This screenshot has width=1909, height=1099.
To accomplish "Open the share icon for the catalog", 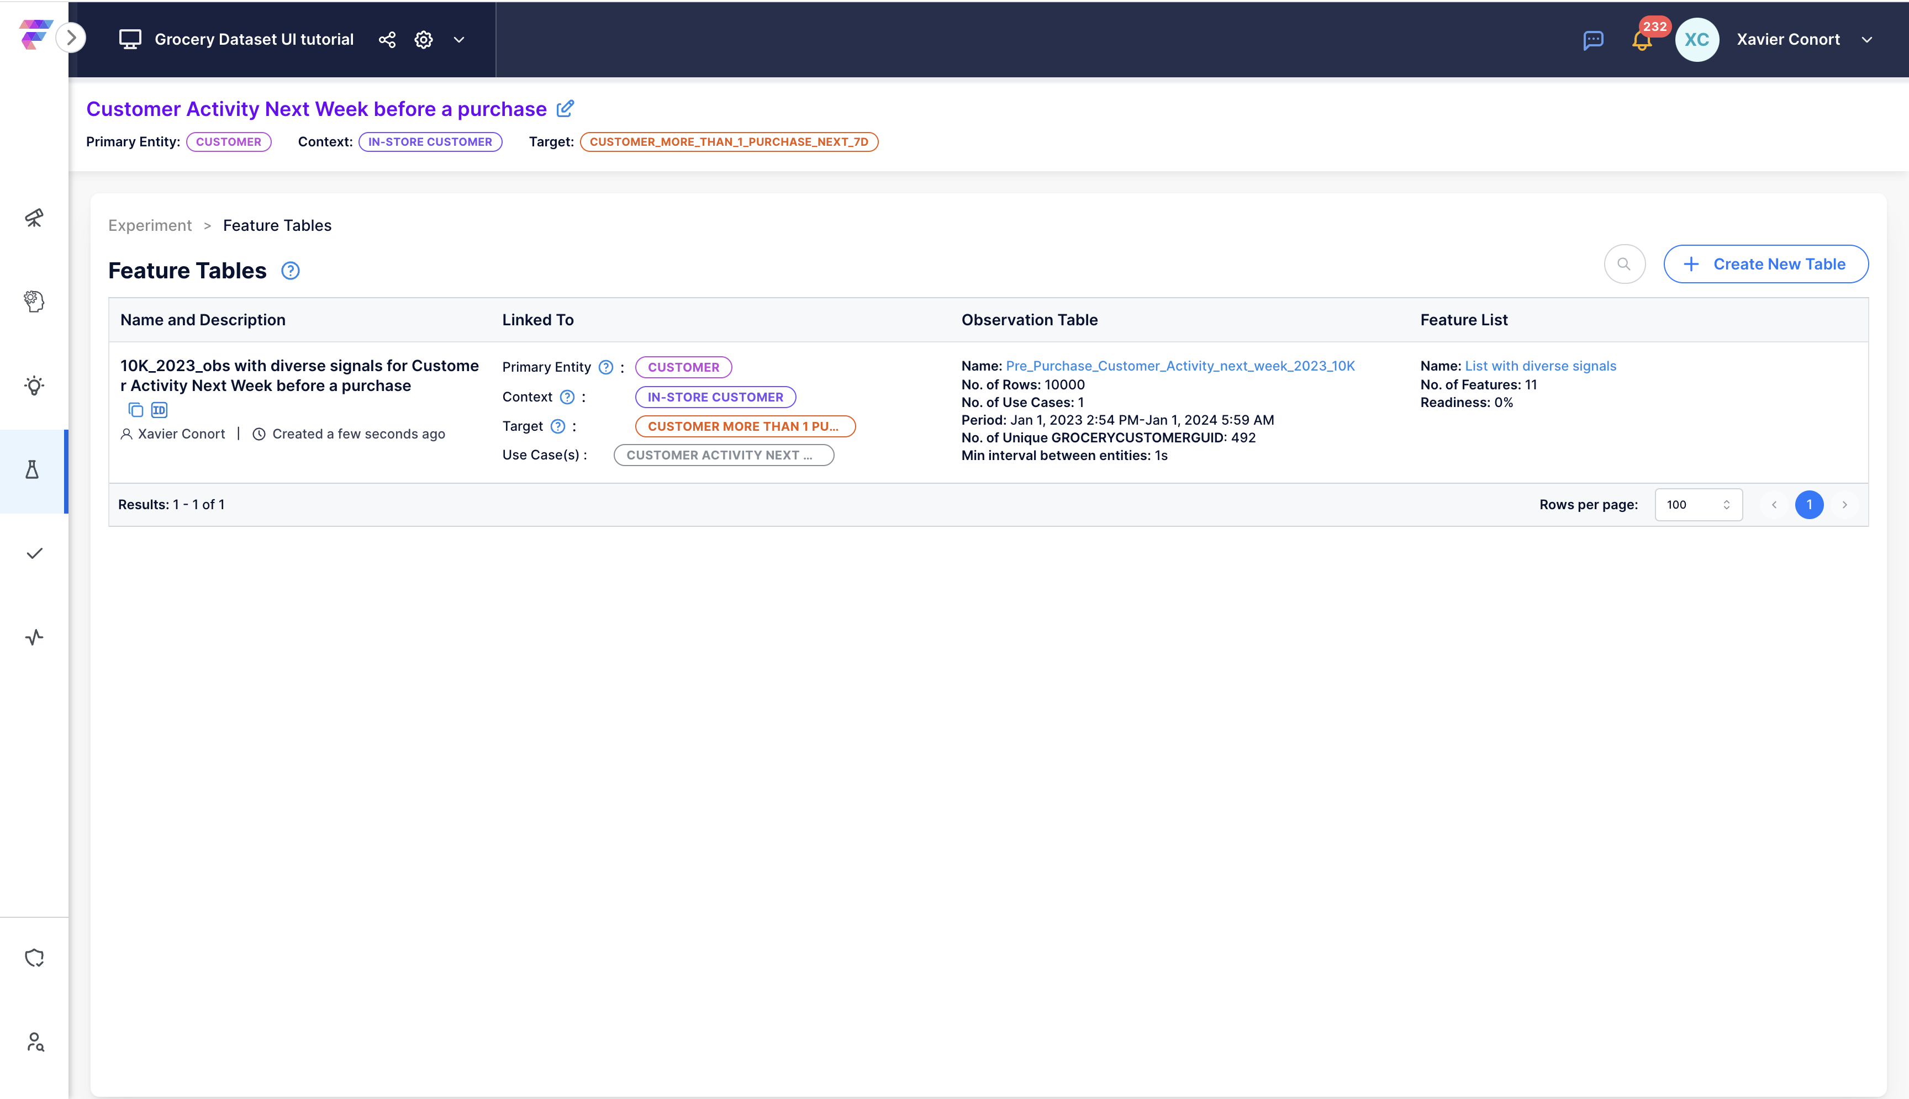I will click(387, 39).
